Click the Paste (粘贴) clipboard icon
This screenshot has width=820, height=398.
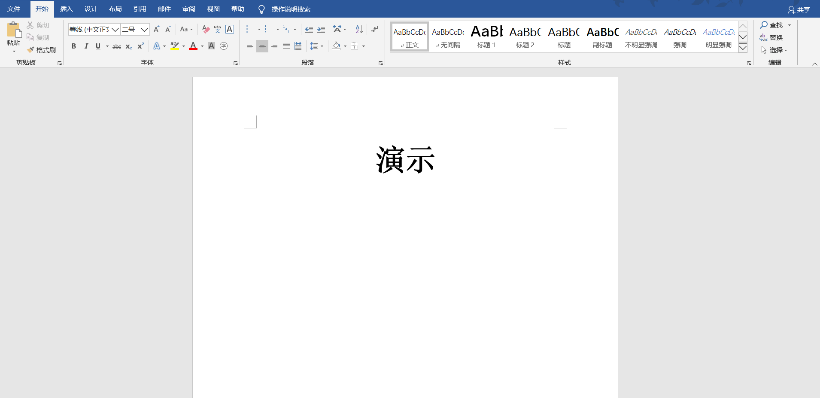[x=14, y=30]
